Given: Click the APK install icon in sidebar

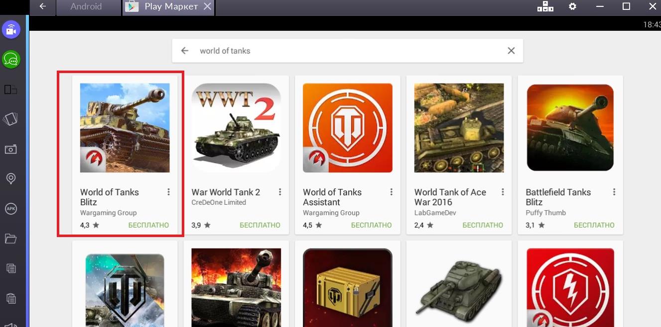Looking at the screenshot, I should pos(10,209).
